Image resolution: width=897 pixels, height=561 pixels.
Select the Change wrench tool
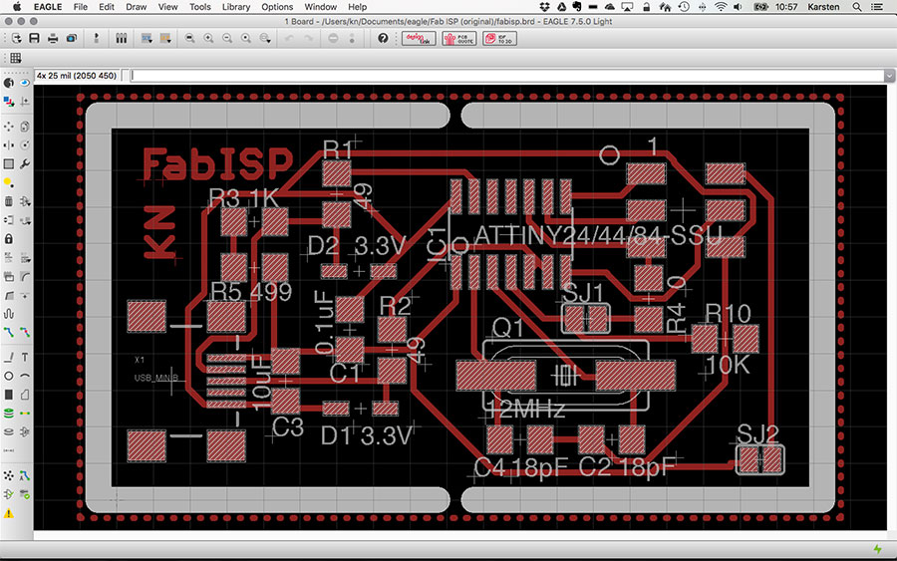25,164
